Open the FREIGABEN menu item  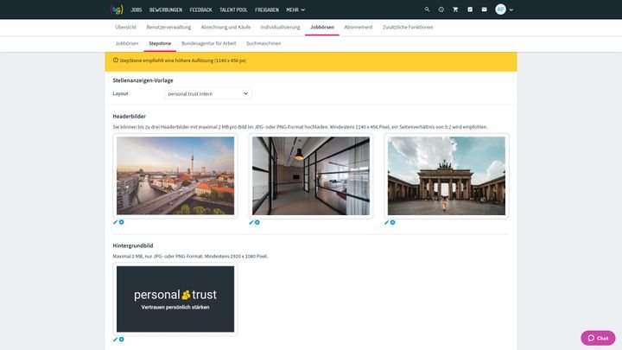267,10
